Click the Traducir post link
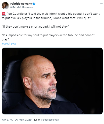104x124 pixels. tap(9, 44)
